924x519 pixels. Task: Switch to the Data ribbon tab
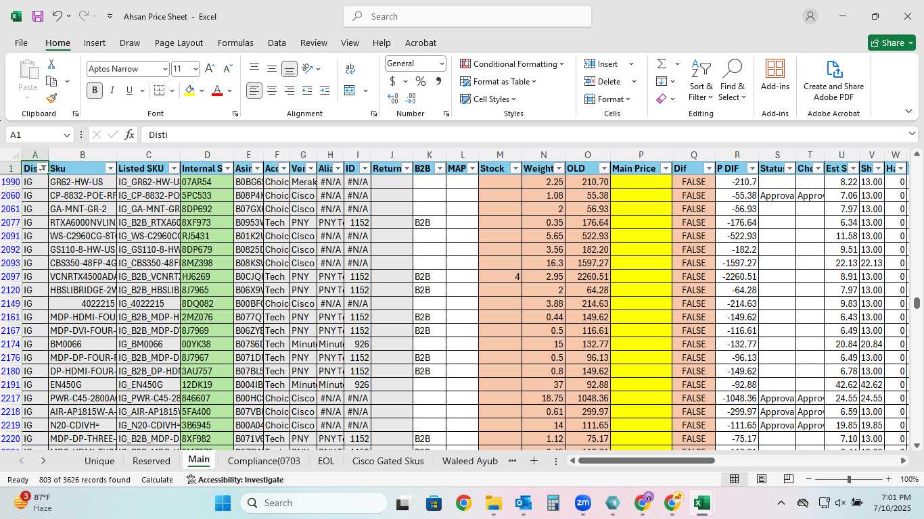[277, 43]
